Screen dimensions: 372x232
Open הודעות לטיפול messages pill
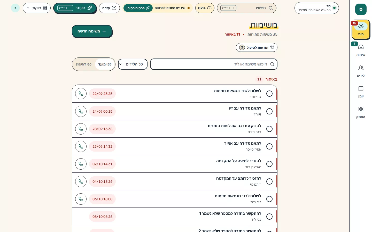point(257,47)
